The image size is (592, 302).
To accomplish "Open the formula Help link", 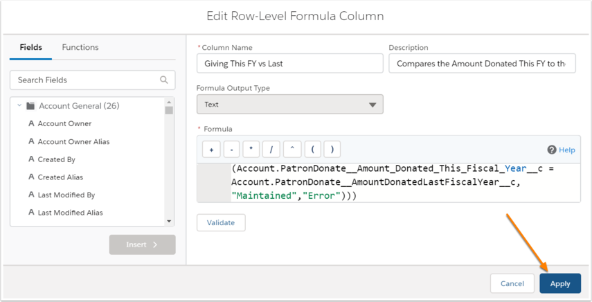I will pos(561,150).
